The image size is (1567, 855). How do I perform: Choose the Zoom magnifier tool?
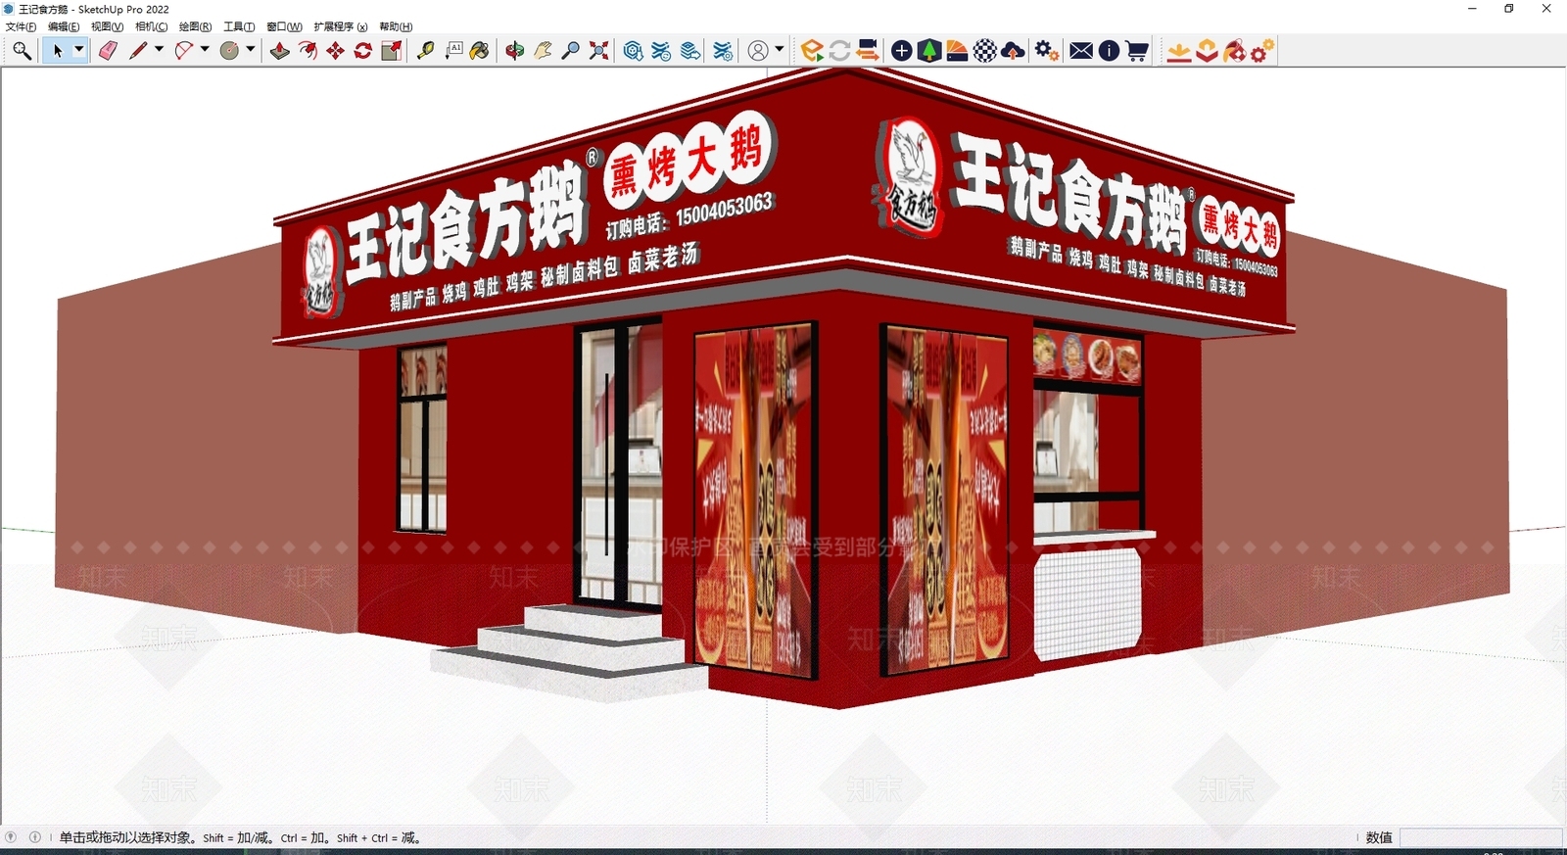571,51
